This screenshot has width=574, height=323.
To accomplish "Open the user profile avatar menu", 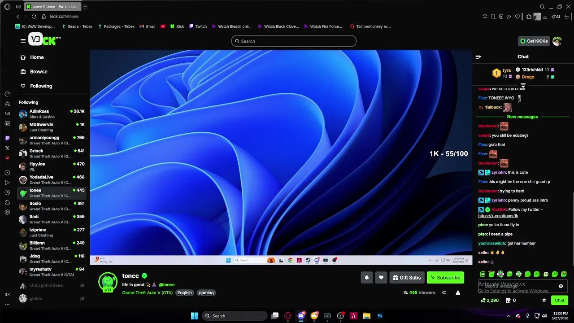I will point(557,41).
